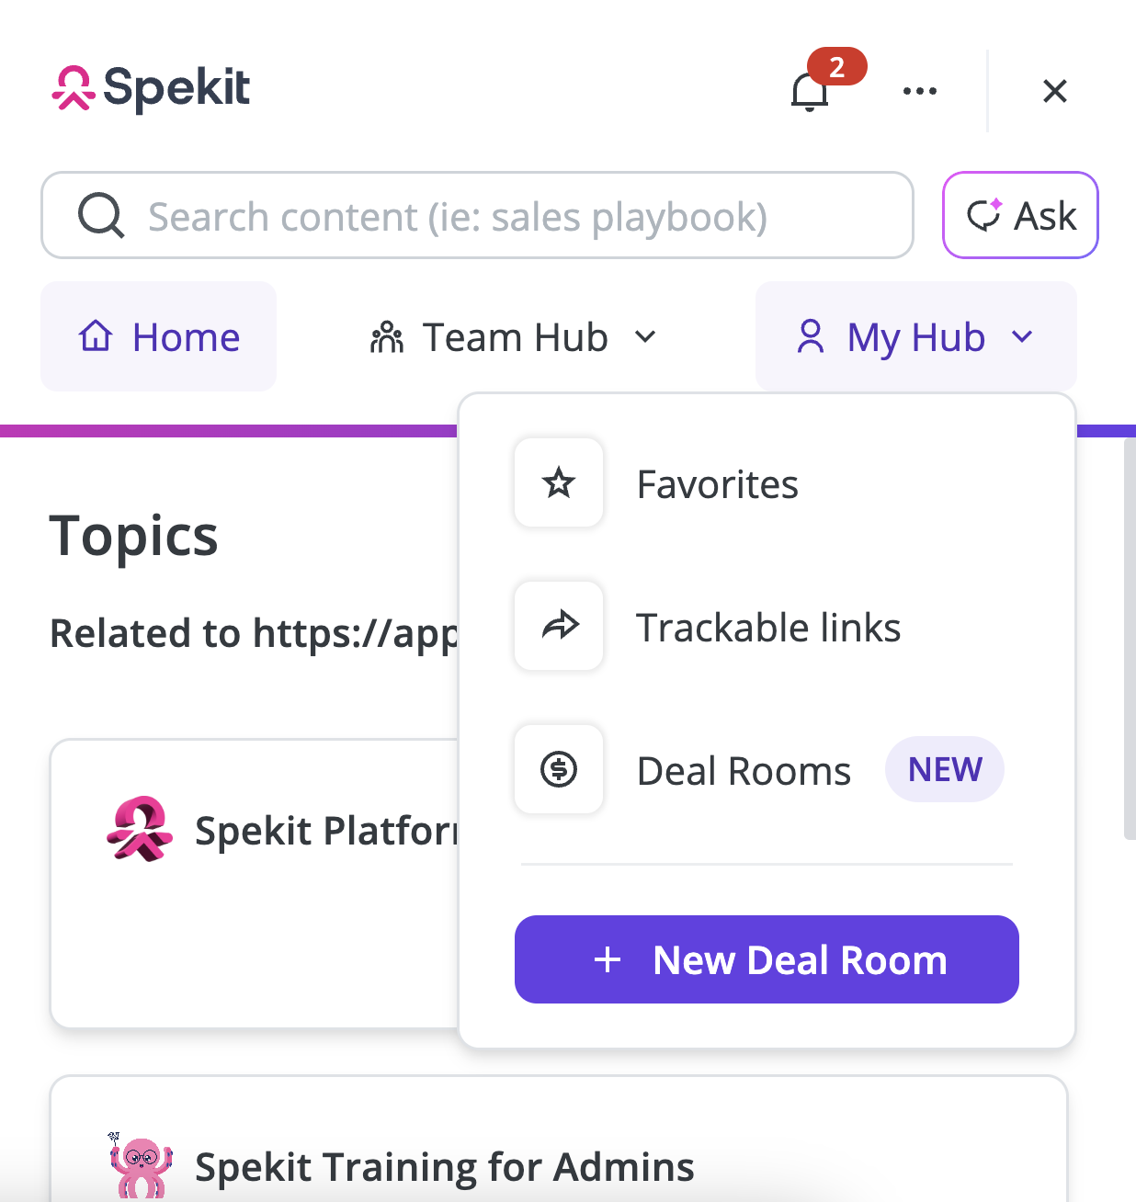This screenshot has width=1136, height=1202.
Task: Click the Ask AI button
Action: click(x=1020, y=215)
